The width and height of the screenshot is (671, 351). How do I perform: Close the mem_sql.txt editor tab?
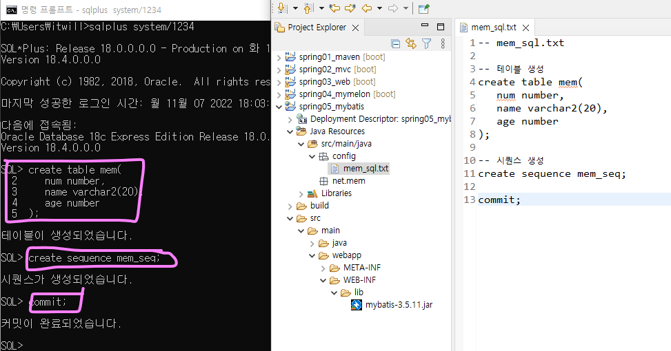(x=526, y=28)
